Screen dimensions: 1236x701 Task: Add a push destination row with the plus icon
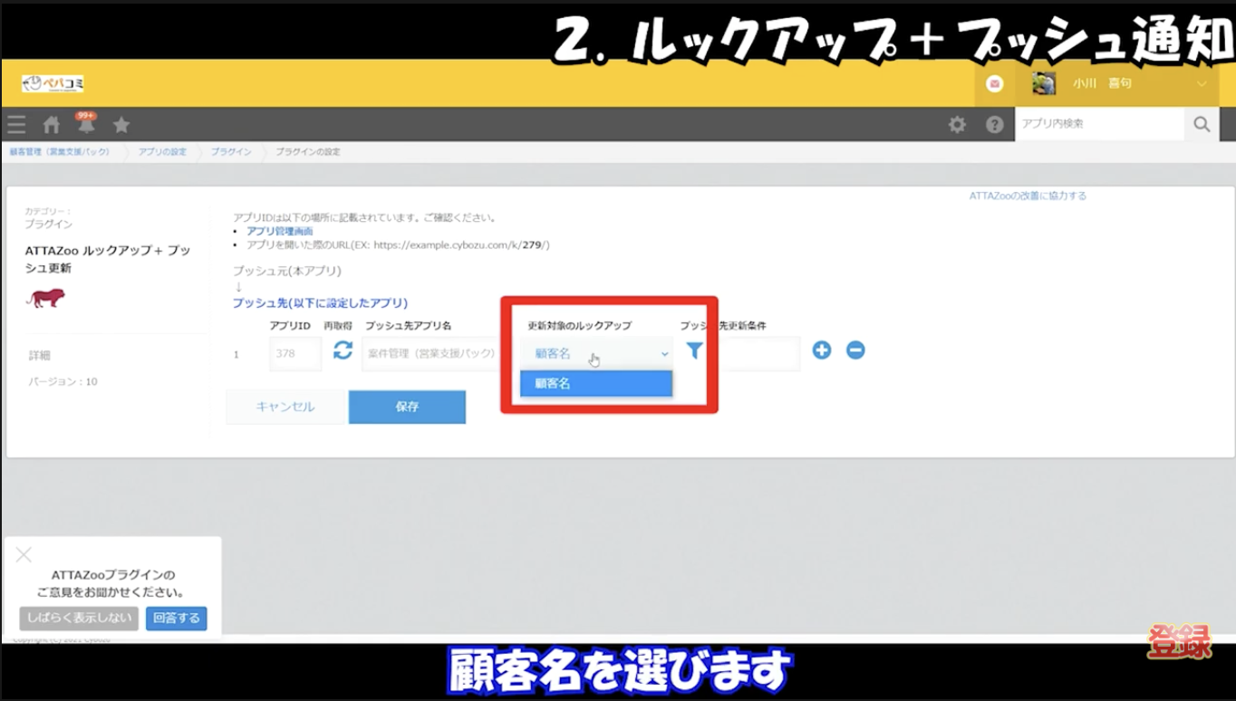click(x=821, y=350)
